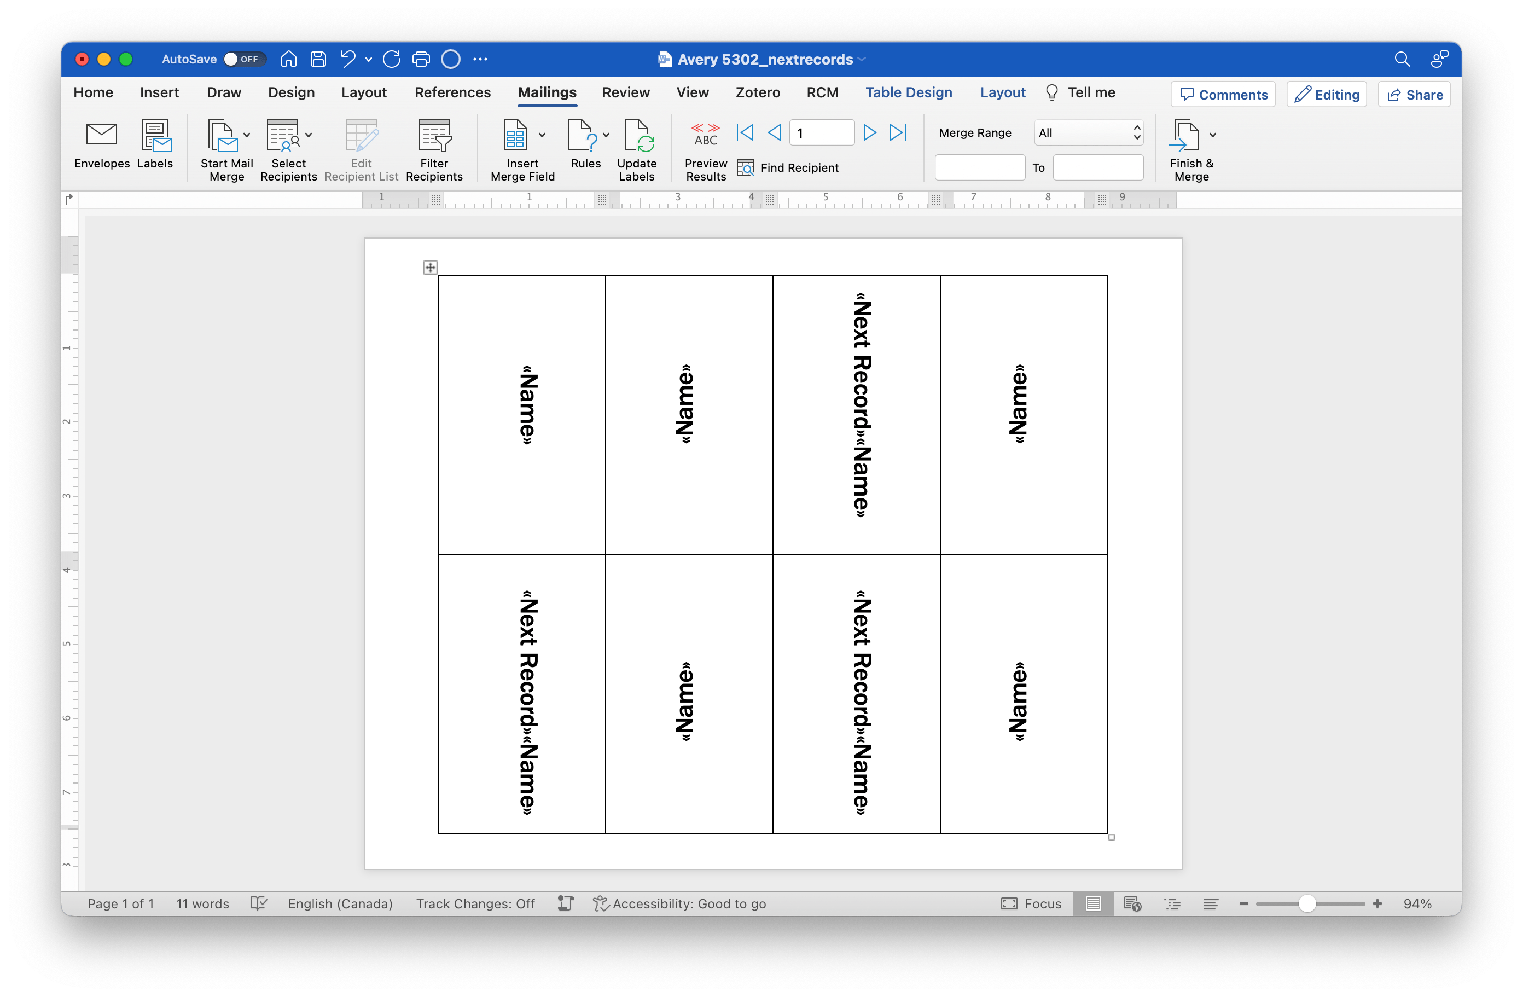This screenshot has width=1523, height=997.
Task: Click the Comments button
Action: (x=1223, y=95)
